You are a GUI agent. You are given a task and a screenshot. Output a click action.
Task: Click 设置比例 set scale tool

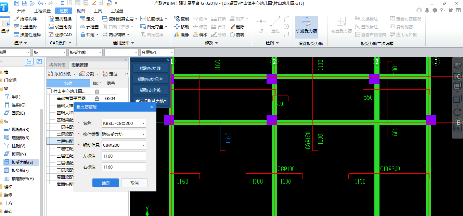[x=60, y=27]
